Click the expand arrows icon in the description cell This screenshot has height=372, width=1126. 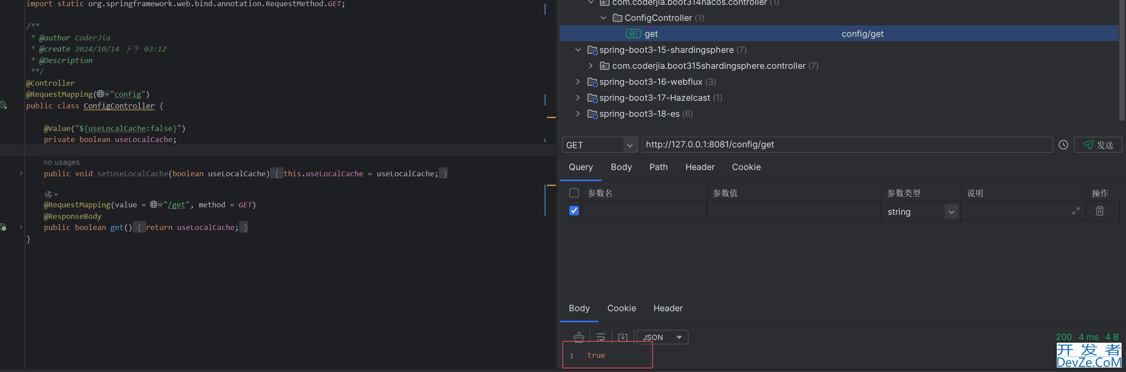(1075, 211)
